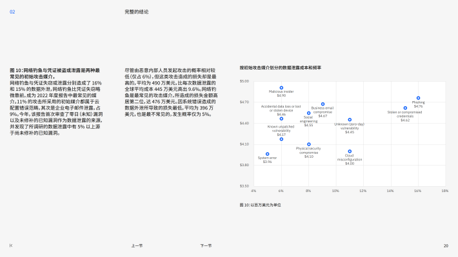
Task: Select the Stolen or compromised credentials point
Action: click(x=405, y=108)
